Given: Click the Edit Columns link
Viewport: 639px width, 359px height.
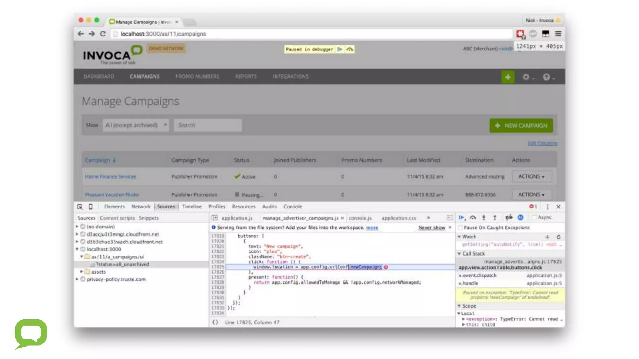Looking at the screenshot, I should click(x=542, y=143).
